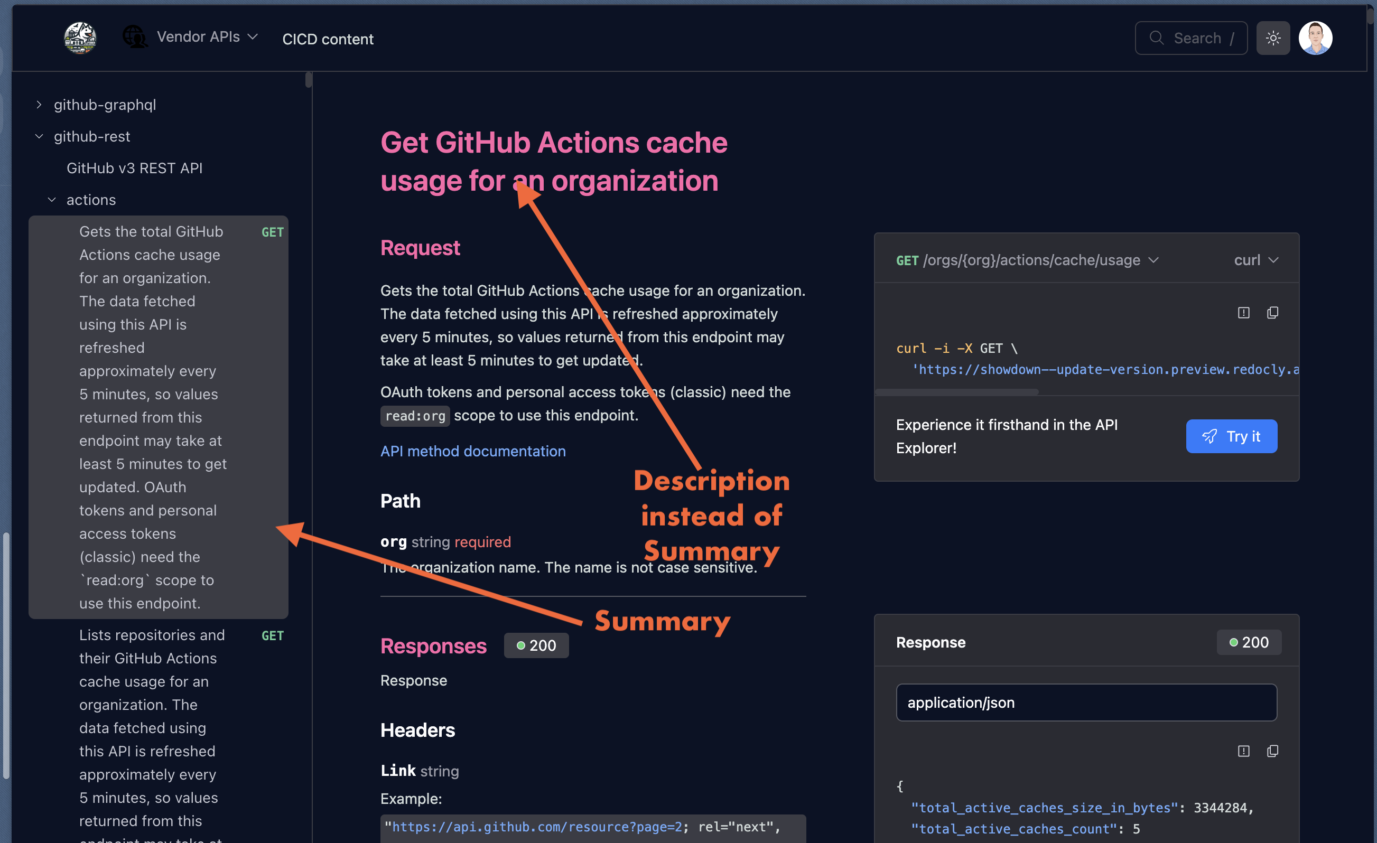
Task: Select the 200 badge next to Responses
Action: pyautogui.click(x=536, y=645)
